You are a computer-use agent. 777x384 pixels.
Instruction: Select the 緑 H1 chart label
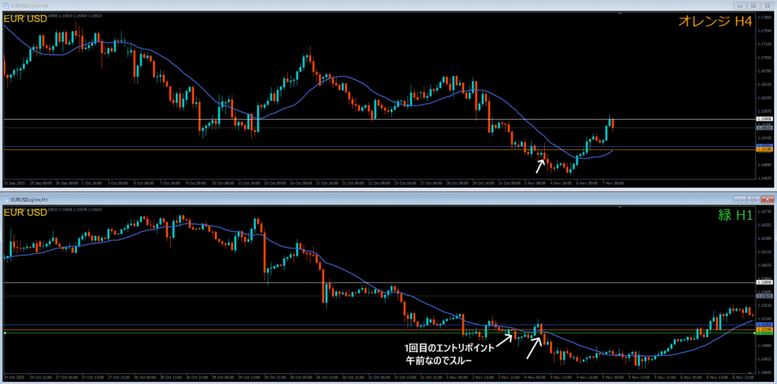pyautogui.click(x=736, y=215)
